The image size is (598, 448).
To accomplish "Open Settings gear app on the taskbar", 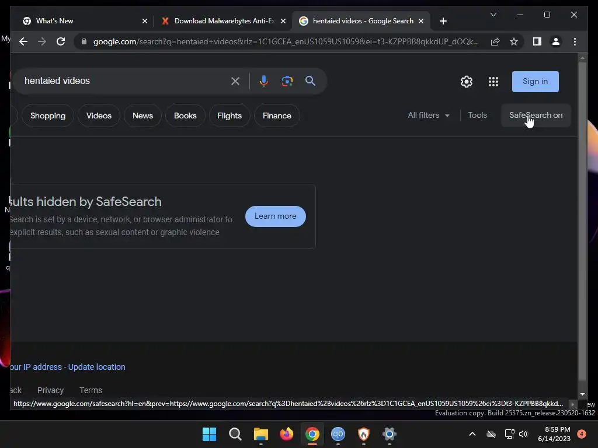I will [390, 434].
